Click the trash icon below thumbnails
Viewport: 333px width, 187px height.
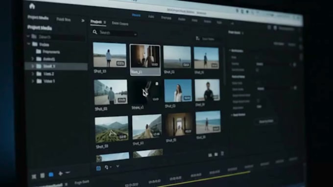coord(222,153)
